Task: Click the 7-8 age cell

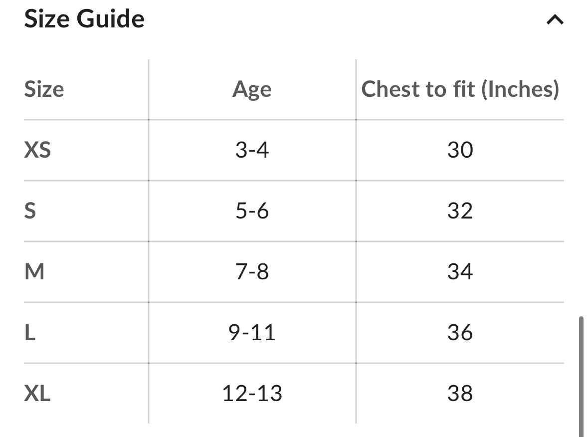Action: click(252, 271)
